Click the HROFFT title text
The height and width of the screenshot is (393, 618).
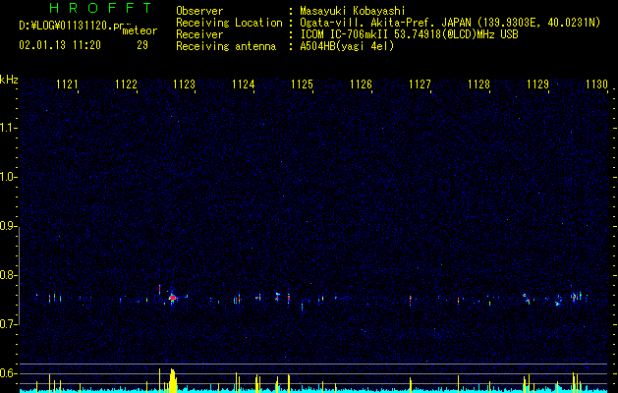(101, 8)
